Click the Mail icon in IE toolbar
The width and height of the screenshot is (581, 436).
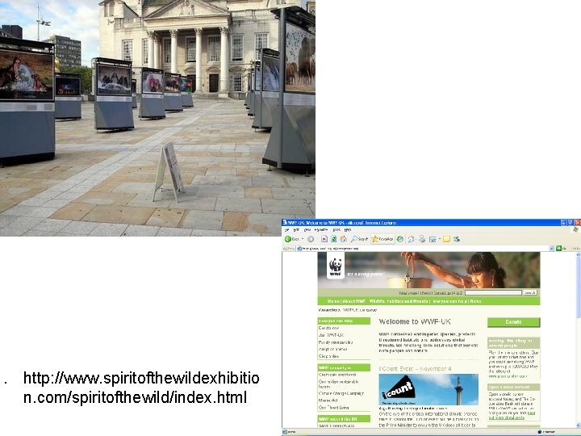(411, 239)
